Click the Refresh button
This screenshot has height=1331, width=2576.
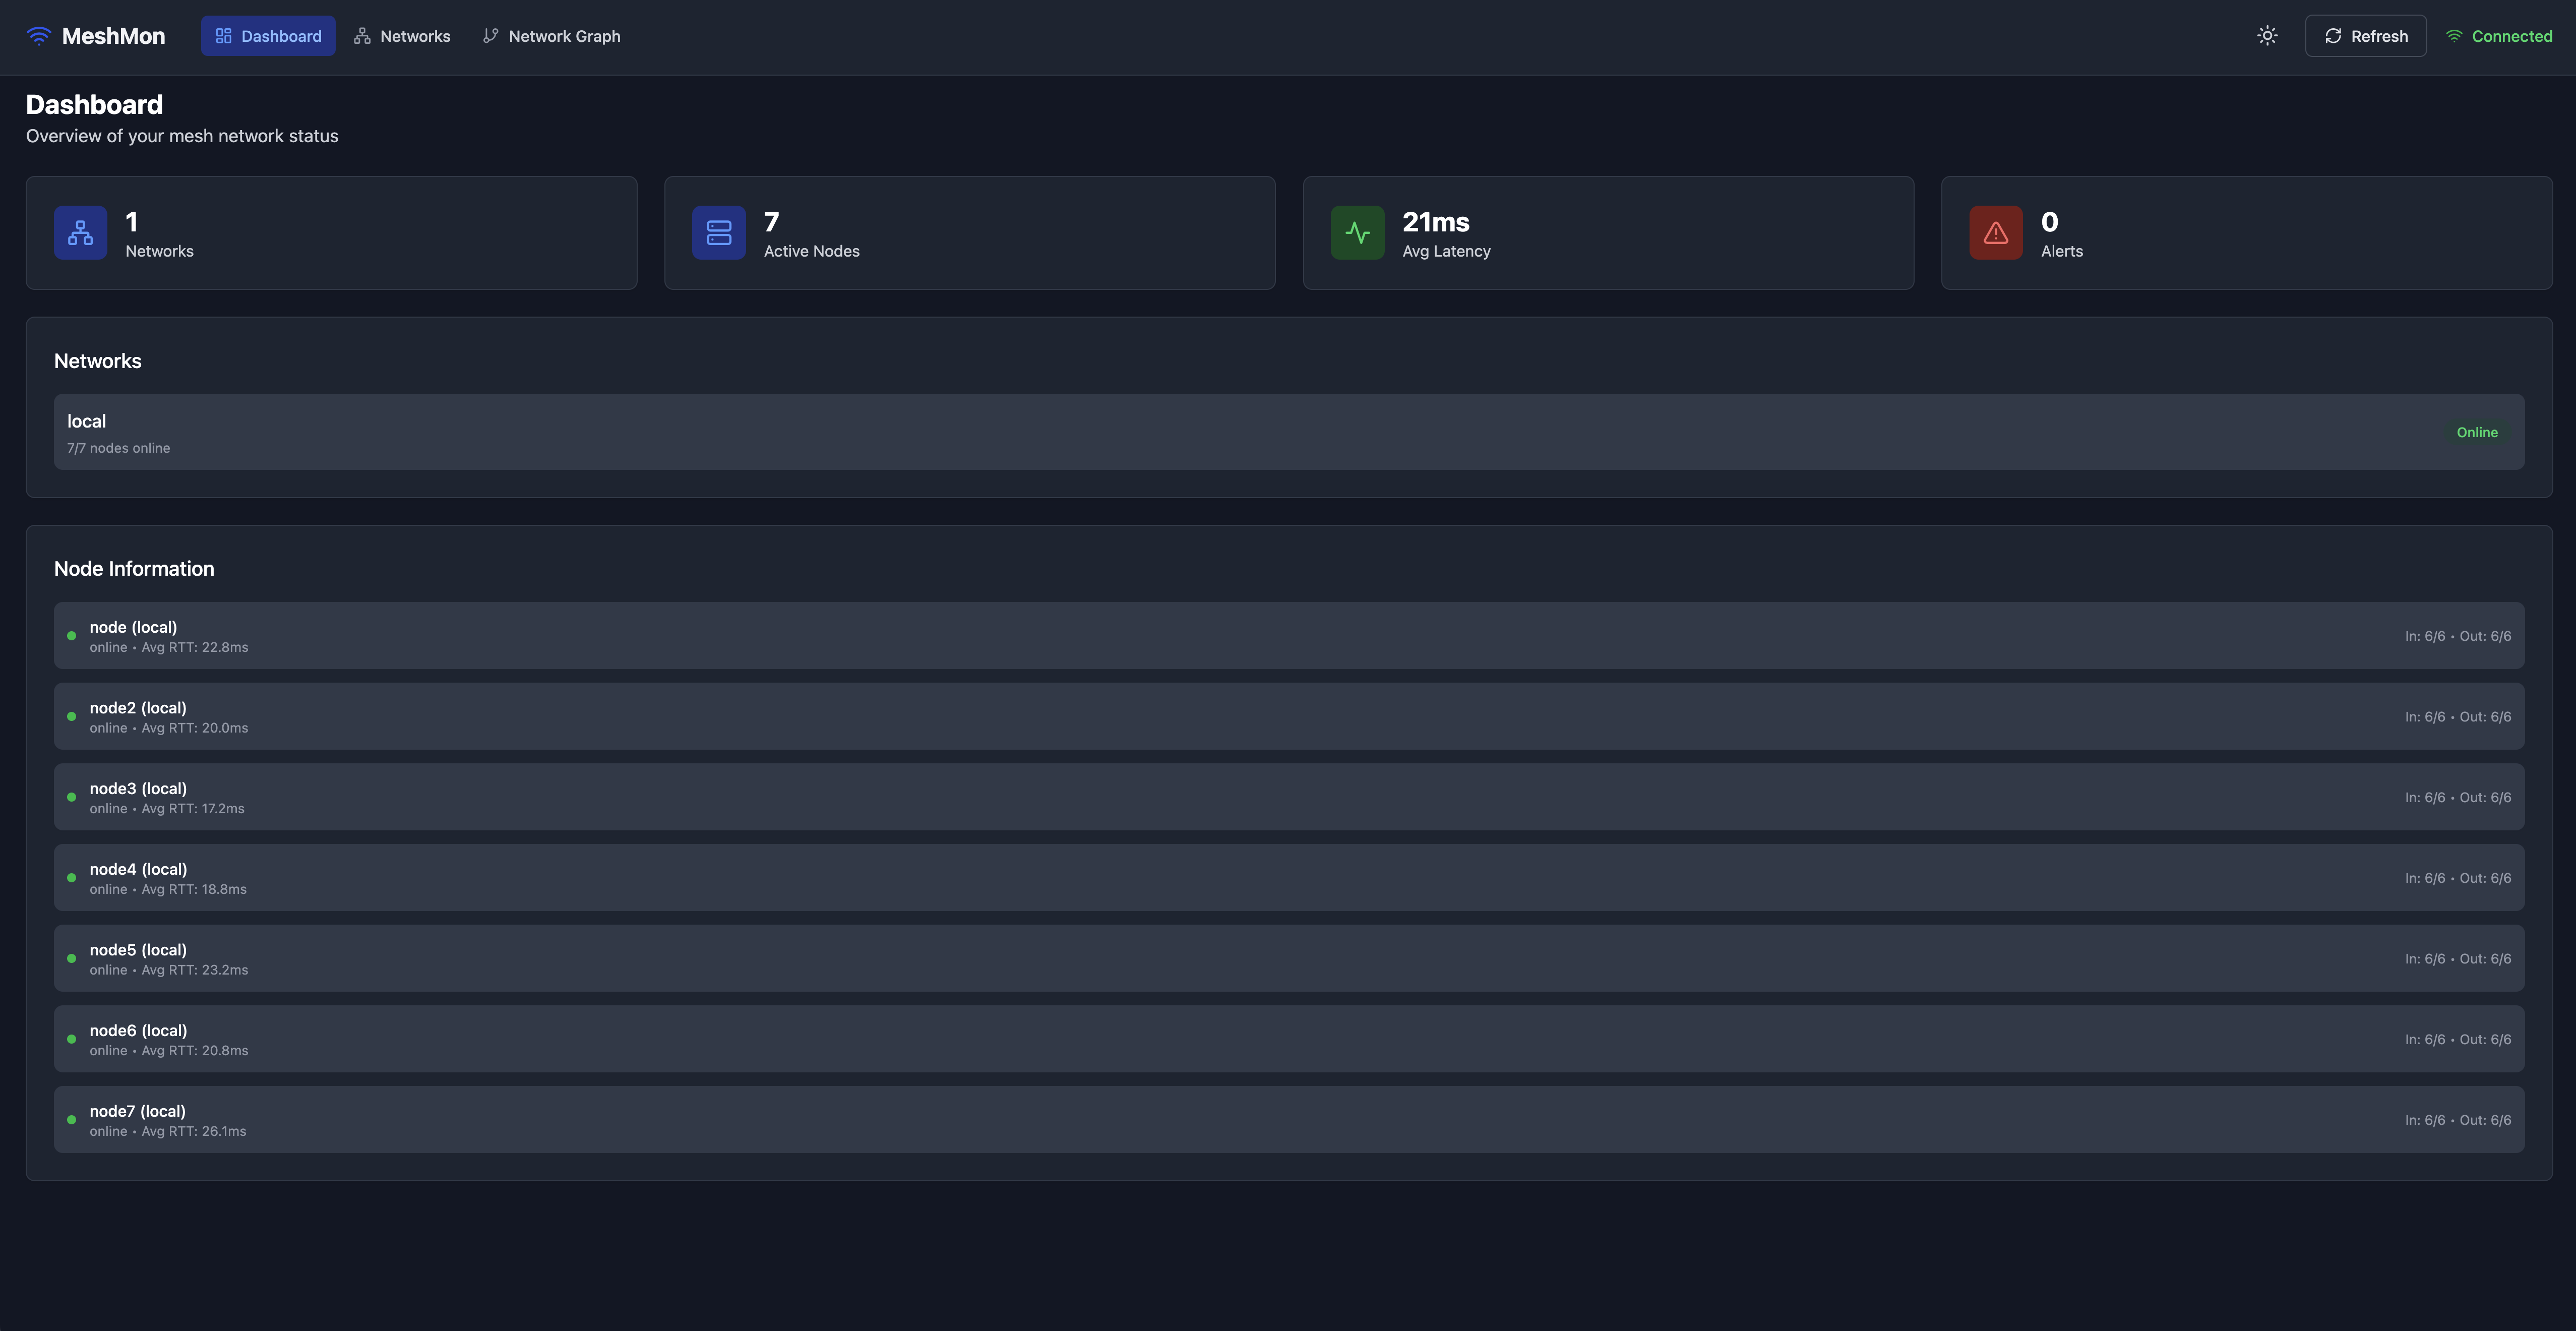pos(2365,36)
